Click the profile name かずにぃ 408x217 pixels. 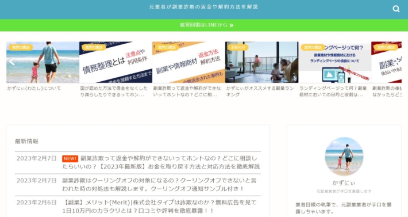344,183
